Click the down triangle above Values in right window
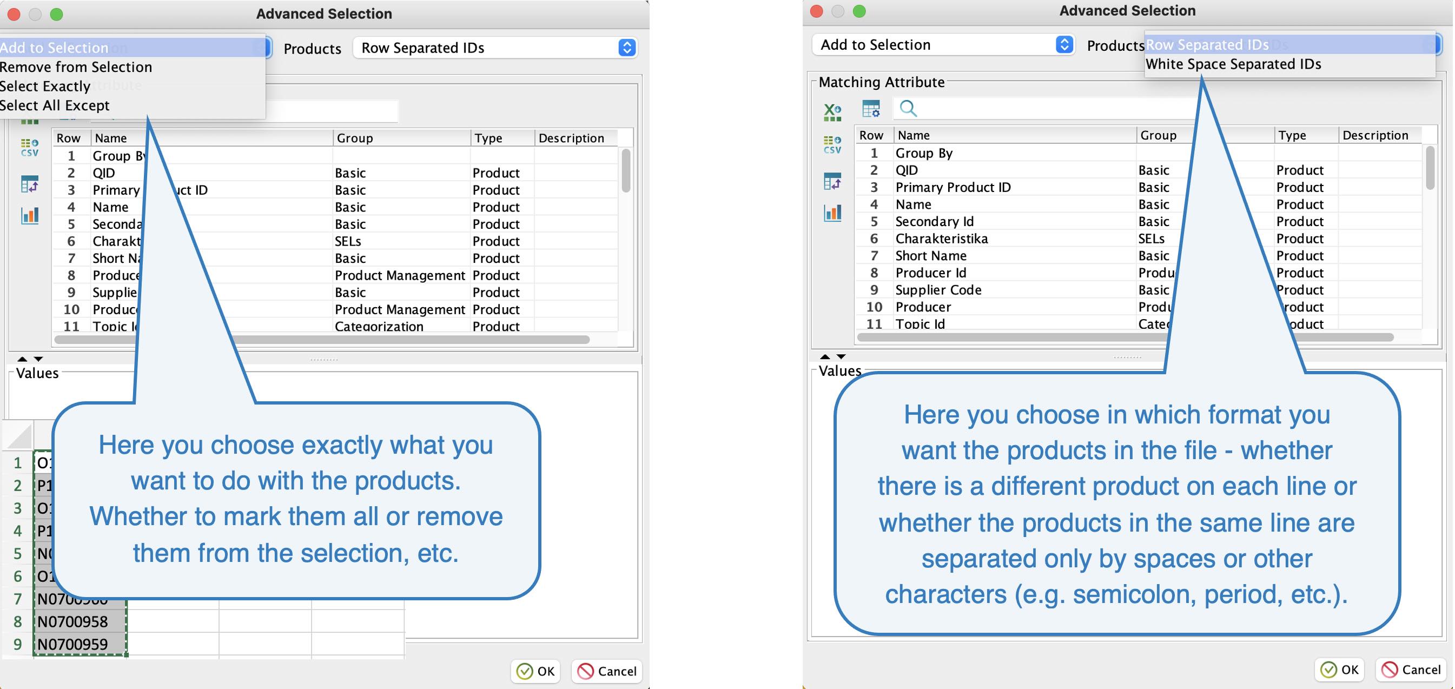This screenshot has width=1455, height=689. (x=841, y=356)
